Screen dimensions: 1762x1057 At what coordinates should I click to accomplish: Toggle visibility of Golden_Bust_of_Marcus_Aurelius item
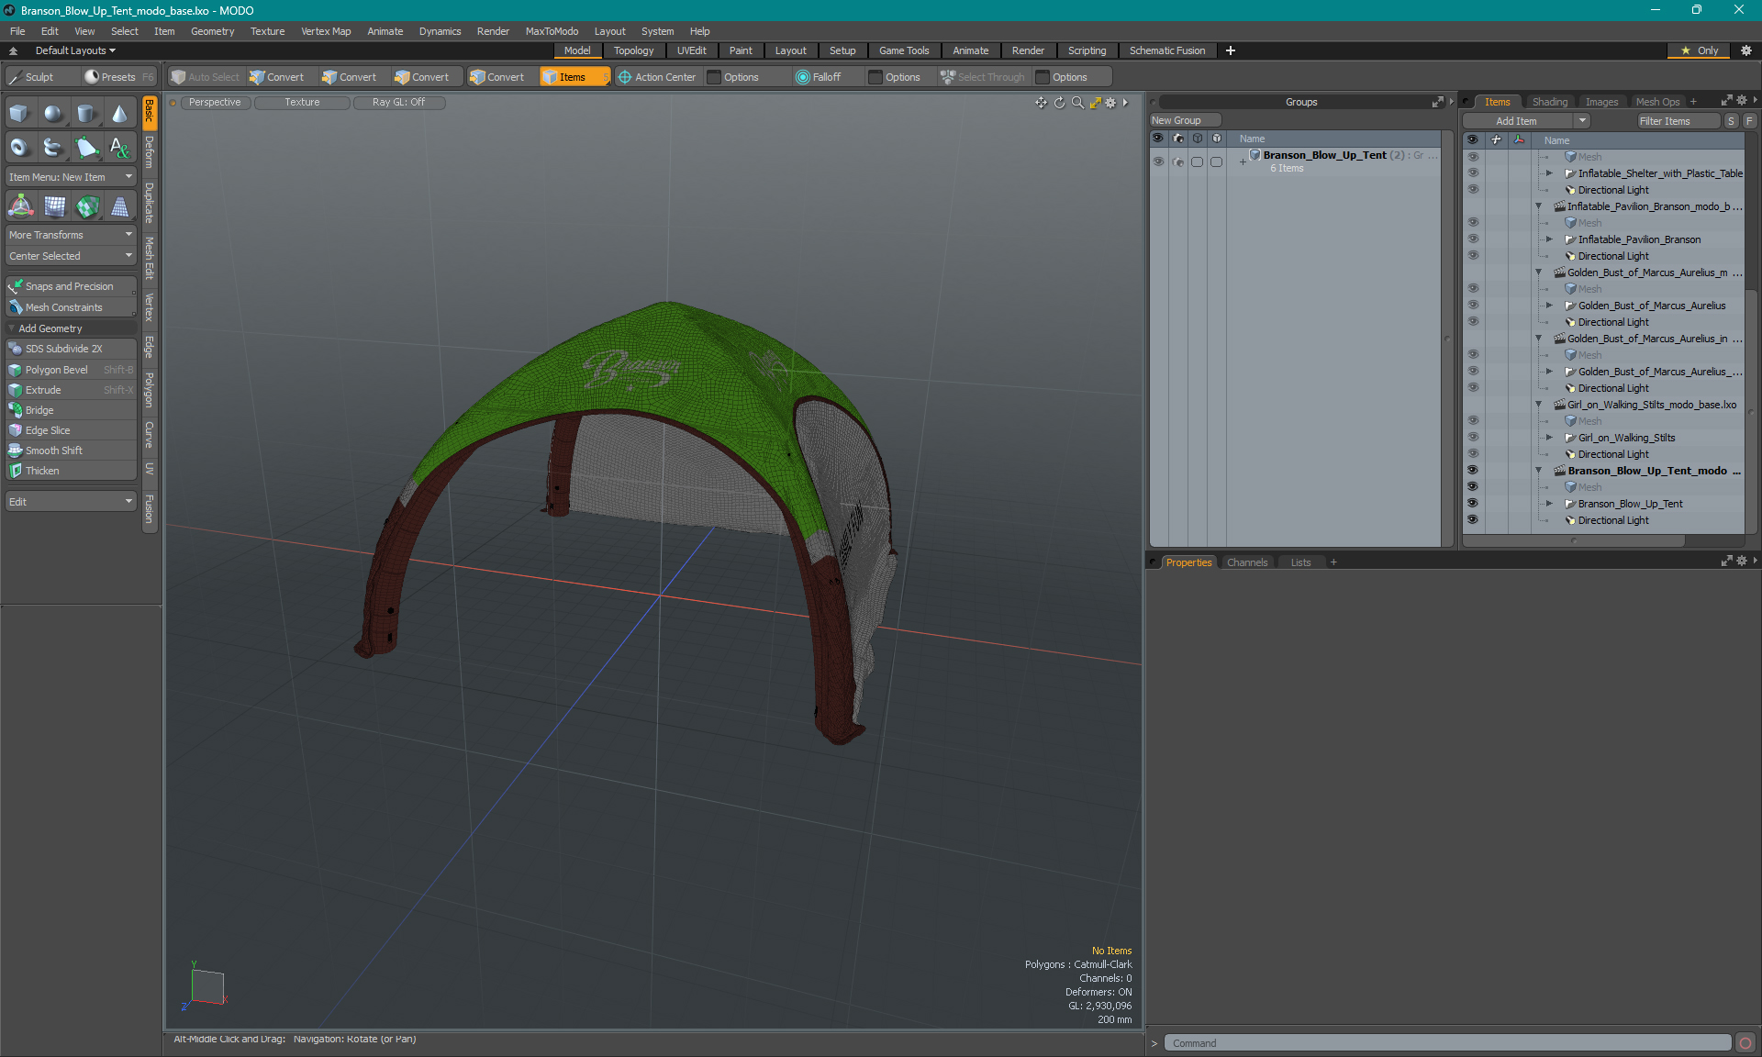(1472, 306)
